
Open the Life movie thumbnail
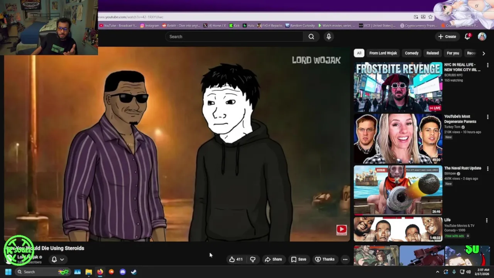[x=398, y=229]
